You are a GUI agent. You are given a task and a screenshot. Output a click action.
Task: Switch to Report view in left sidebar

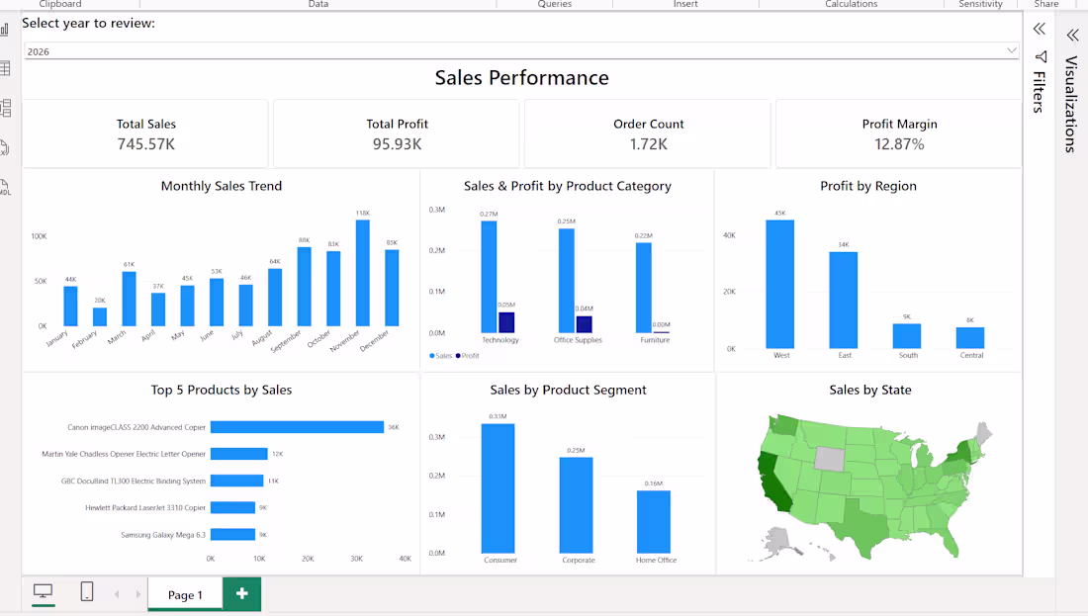click(5, 29)
